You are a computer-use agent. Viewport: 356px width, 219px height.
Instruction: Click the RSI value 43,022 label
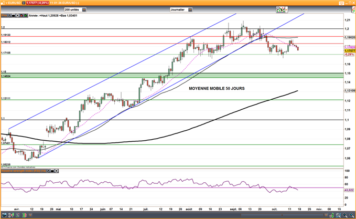tap(349, 190)
